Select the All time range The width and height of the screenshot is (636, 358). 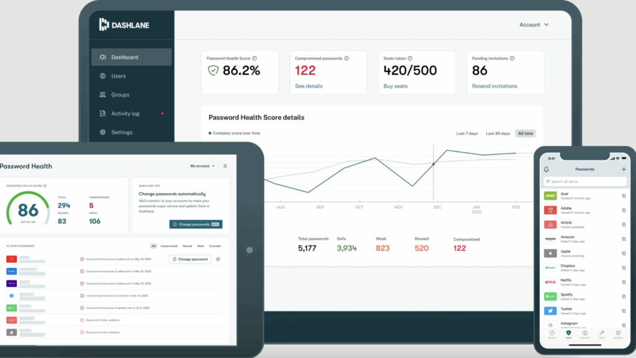pyautogui.click(x=525, y=134)
